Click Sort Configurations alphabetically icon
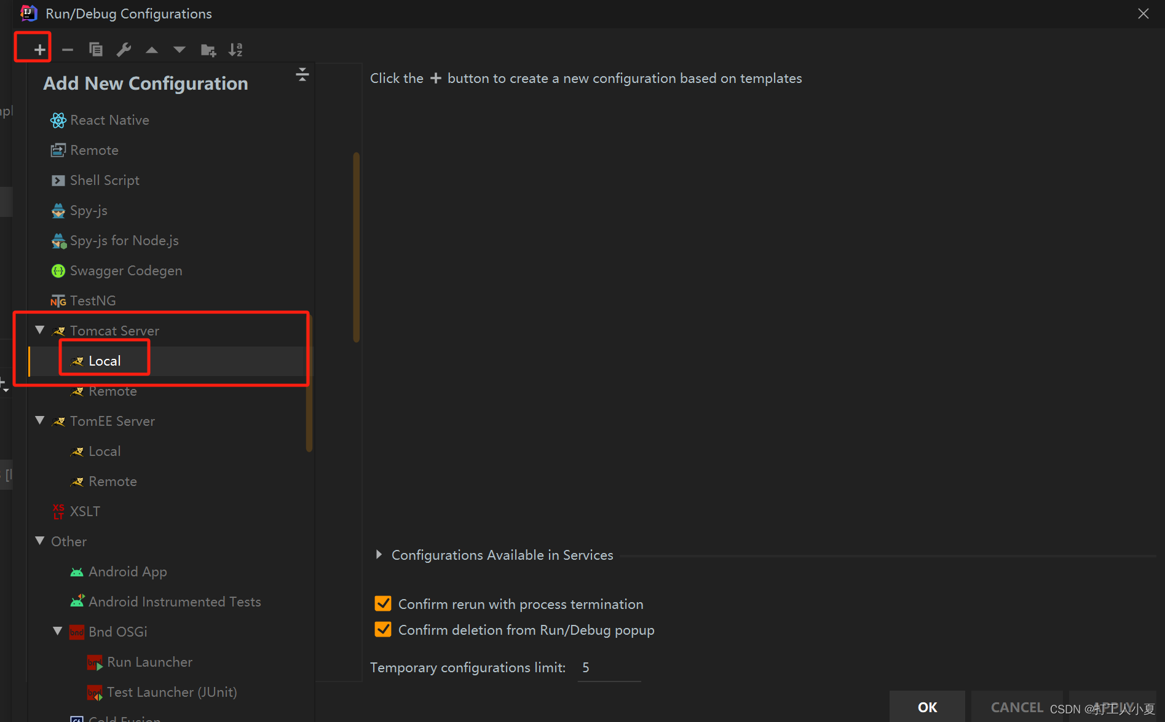1165x722 pixels. coord(235,50)
